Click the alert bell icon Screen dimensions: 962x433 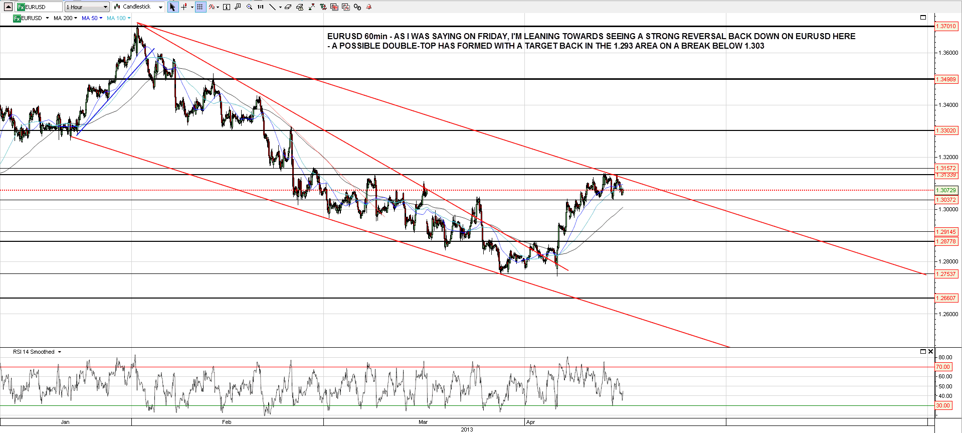pos(369,7)
